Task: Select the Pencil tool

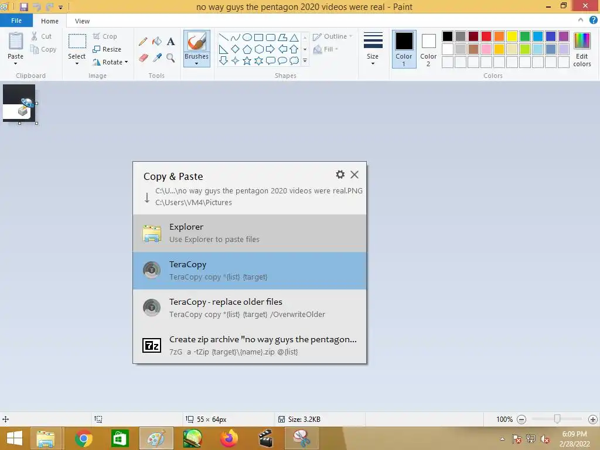Action: [x=143, y=42]
